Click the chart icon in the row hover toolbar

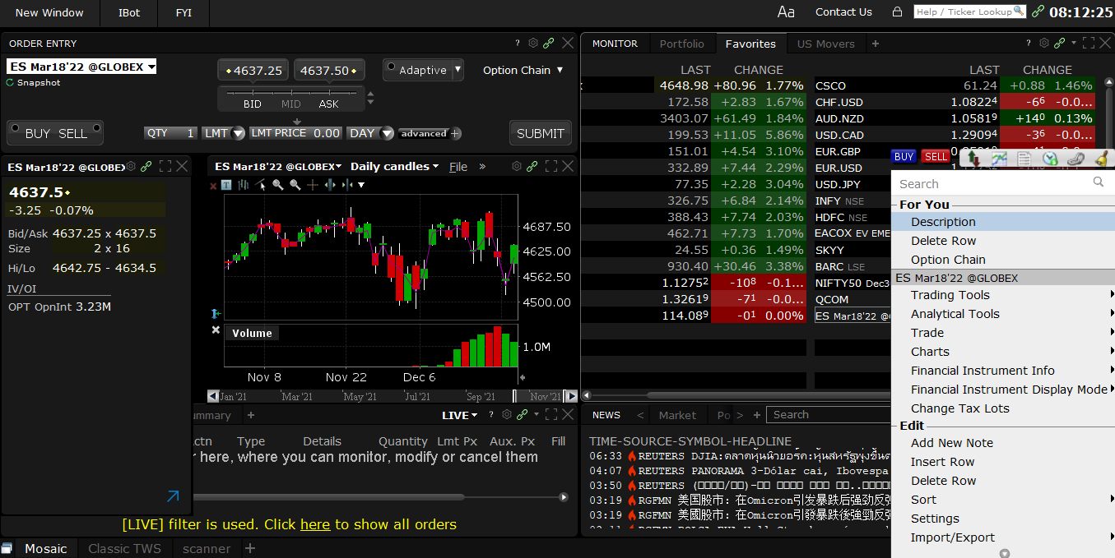pyautogui.click(x=999, y=157)
